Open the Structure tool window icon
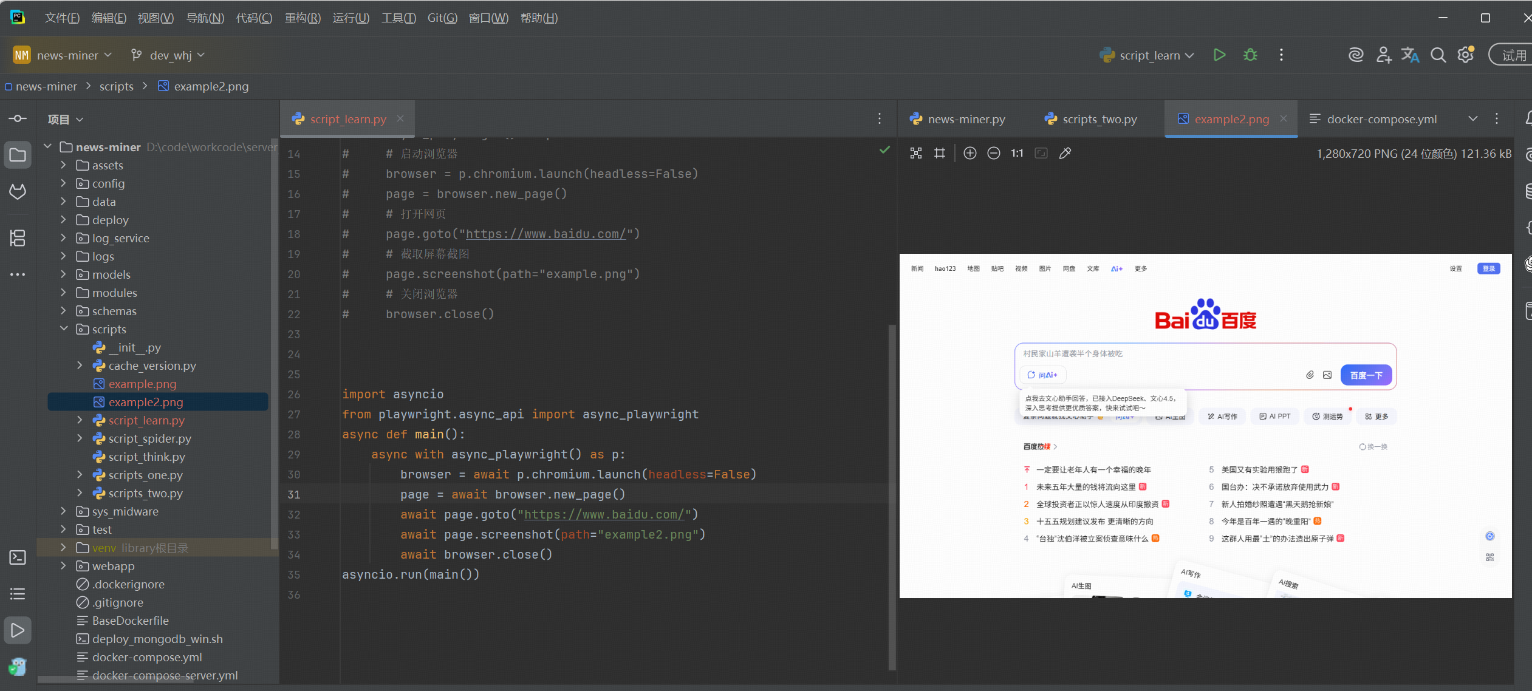 (x=18, y=238)
